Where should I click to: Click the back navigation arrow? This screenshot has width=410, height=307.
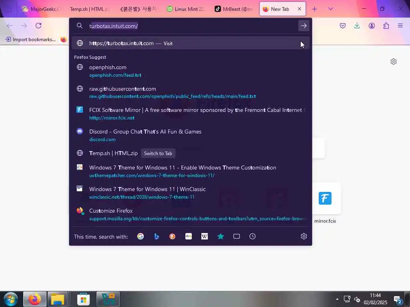pos(10,26)
